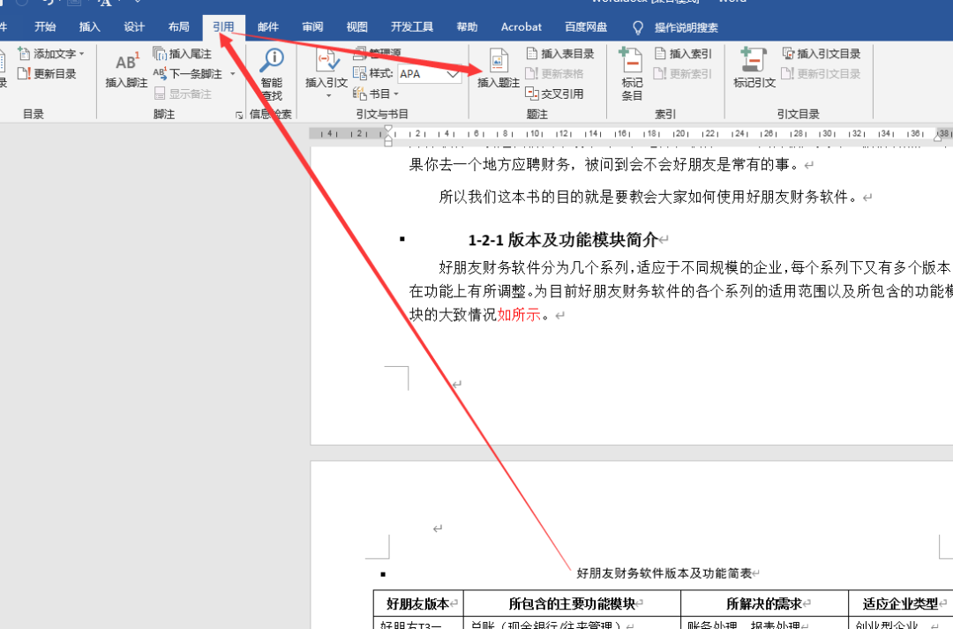Click 更新目录 button

coord(48,73)
